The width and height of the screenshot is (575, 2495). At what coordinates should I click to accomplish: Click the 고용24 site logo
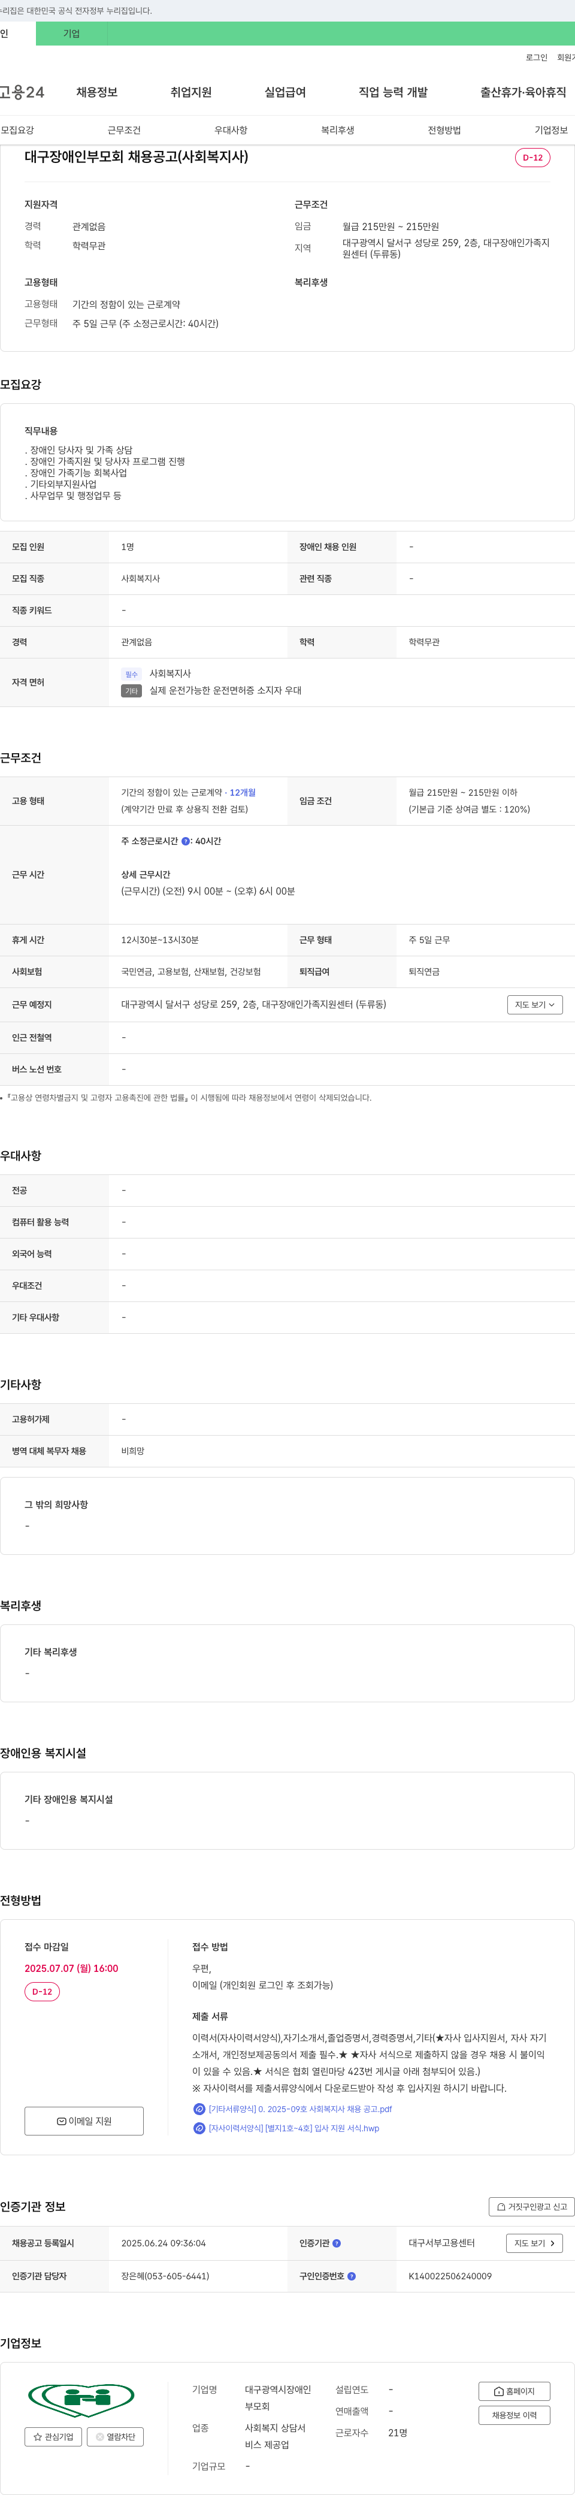(x=22, y=92)
